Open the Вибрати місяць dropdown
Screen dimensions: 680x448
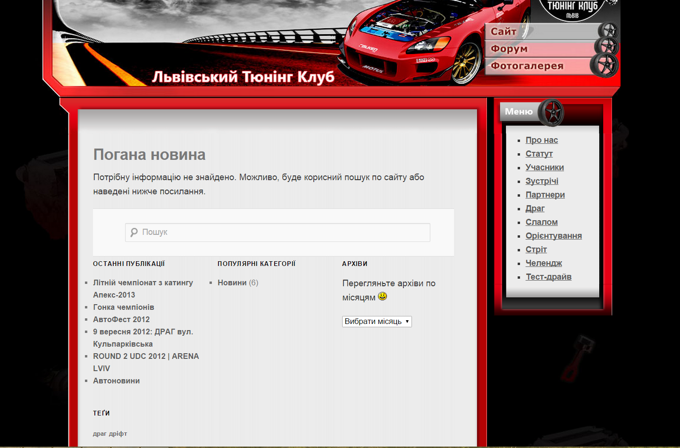[x=377, y=322]
